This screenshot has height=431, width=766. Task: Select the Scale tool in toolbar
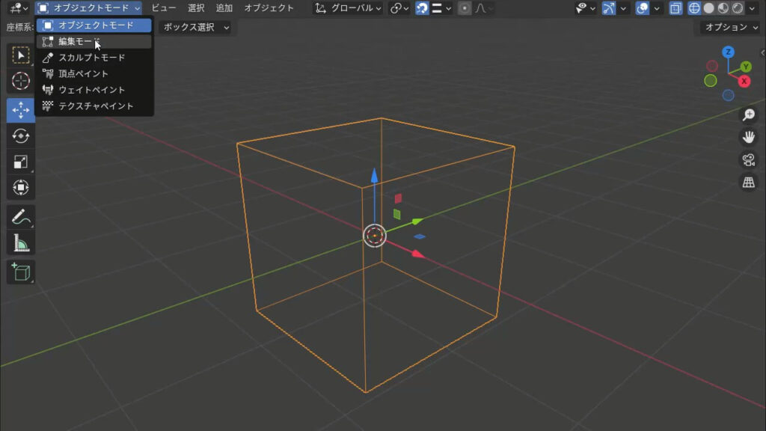[x=20, y=162]
